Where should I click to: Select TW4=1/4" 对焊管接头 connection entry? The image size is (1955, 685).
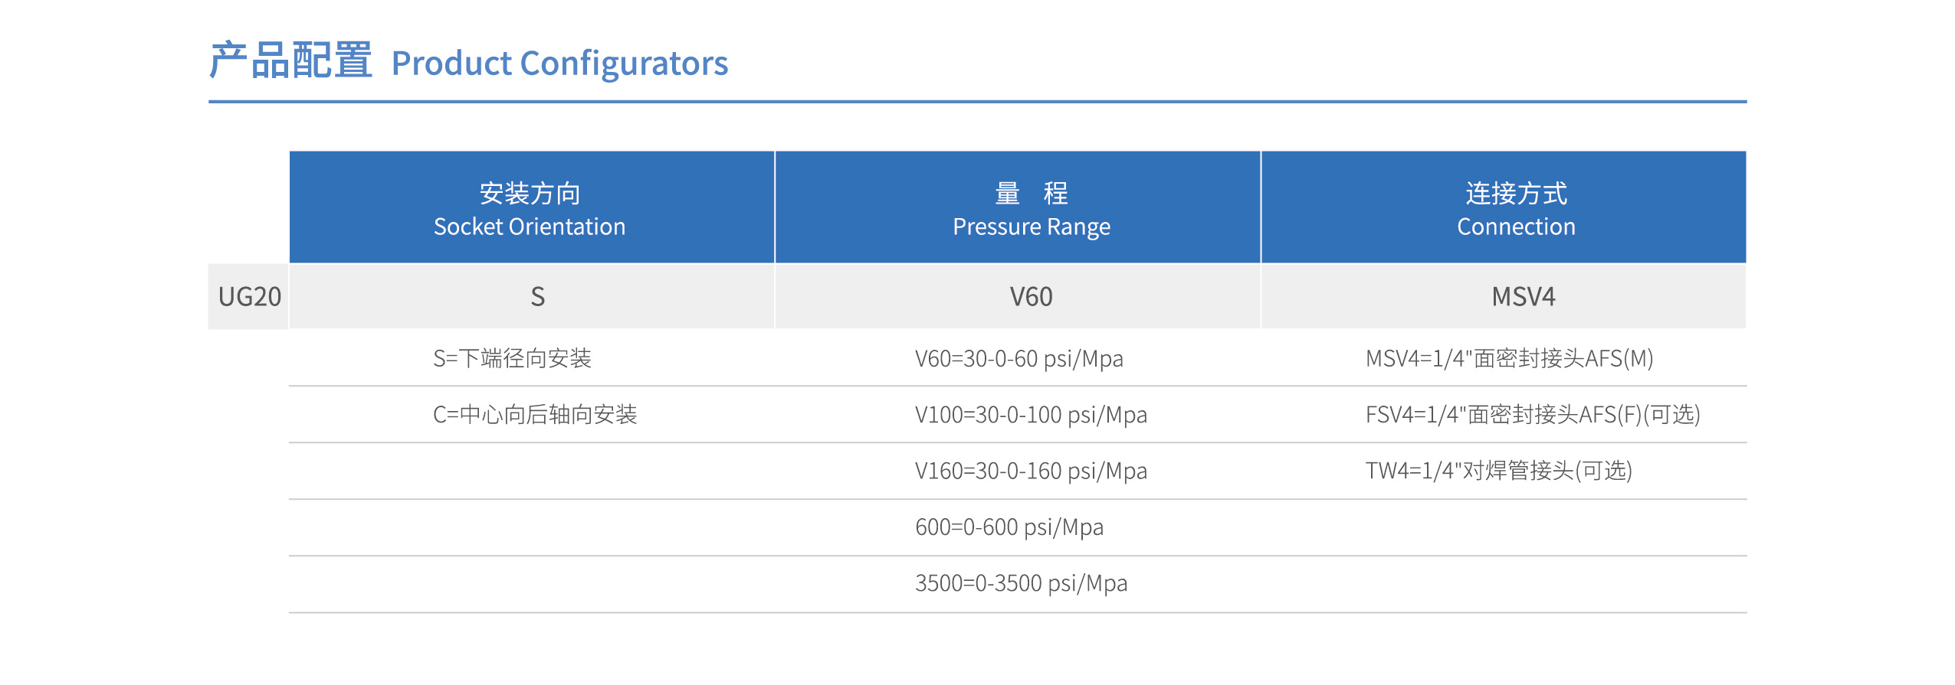click(1498, 471)
